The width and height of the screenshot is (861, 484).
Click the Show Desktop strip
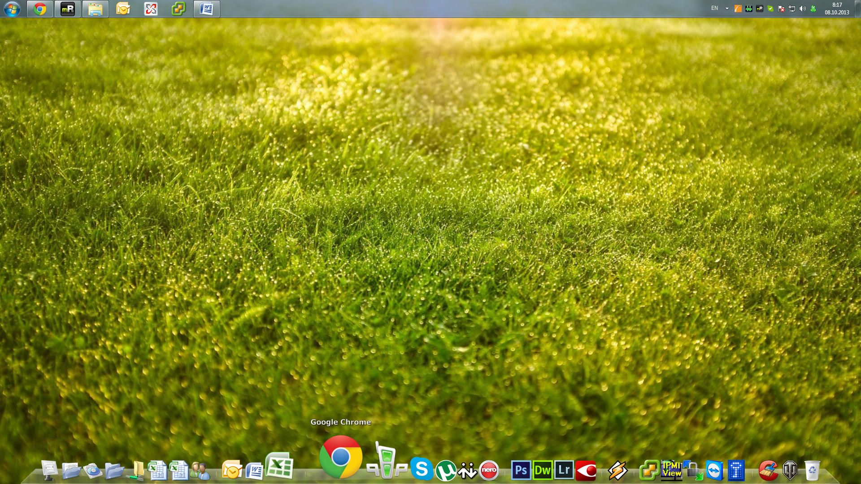pos(857,9)
